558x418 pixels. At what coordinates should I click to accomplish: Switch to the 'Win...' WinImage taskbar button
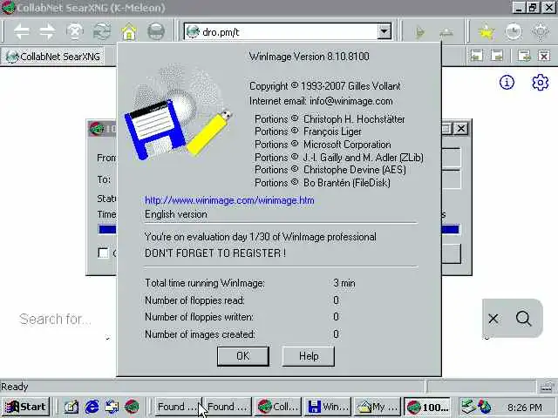click(x=328, y=407)
